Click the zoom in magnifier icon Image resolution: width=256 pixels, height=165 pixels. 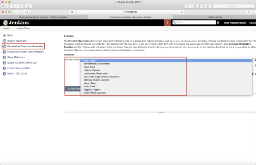pyautogui.click(x=20, y=6)
